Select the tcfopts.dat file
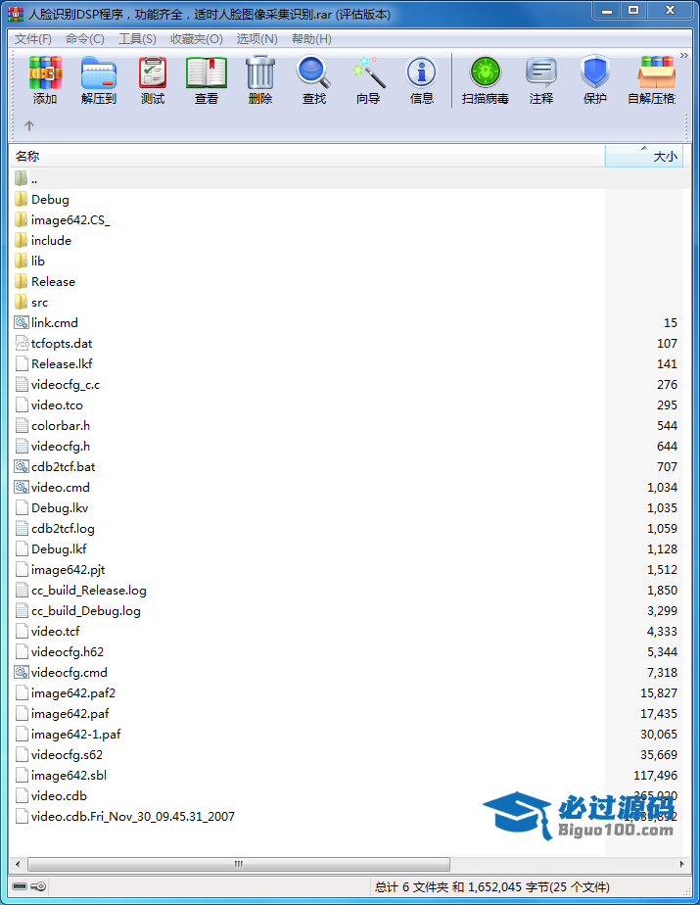Screen dimensions: 700x905 350,344
